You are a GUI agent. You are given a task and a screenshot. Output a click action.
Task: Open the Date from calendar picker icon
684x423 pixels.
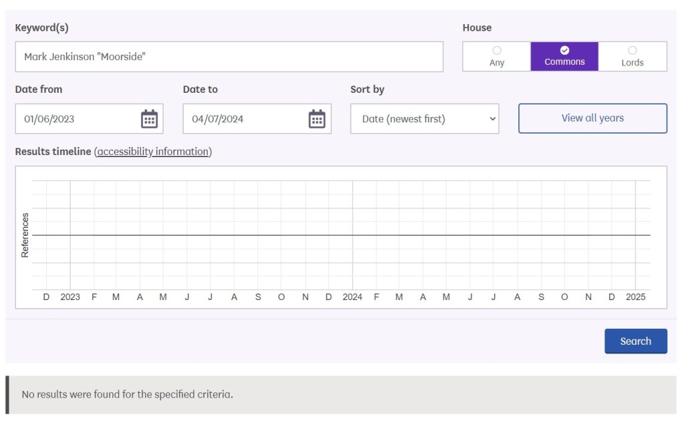[x=149, y=119]
